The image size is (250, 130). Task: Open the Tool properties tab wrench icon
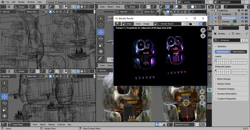pyautogui.click(x=209, y=34)
